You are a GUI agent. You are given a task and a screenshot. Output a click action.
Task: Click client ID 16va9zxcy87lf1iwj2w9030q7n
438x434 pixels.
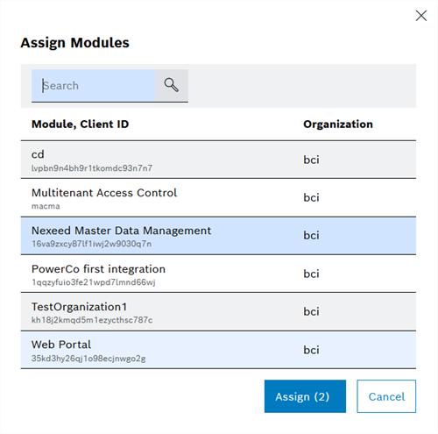(x=92, y=244)
